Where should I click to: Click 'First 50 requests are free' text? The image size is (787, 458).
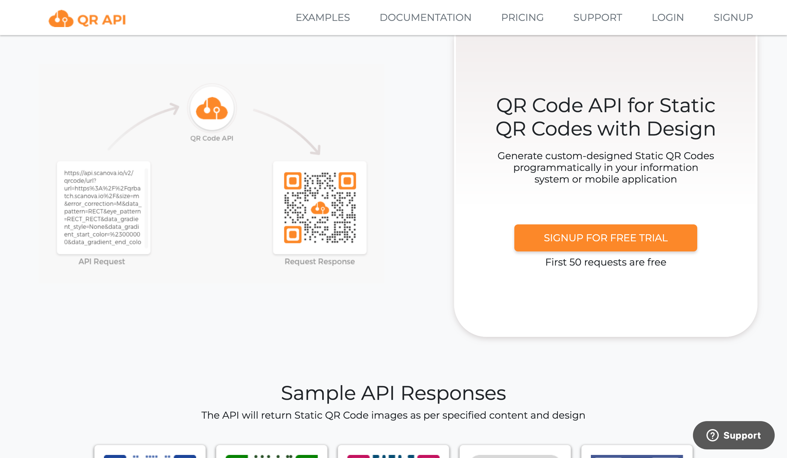click(606, 262)
